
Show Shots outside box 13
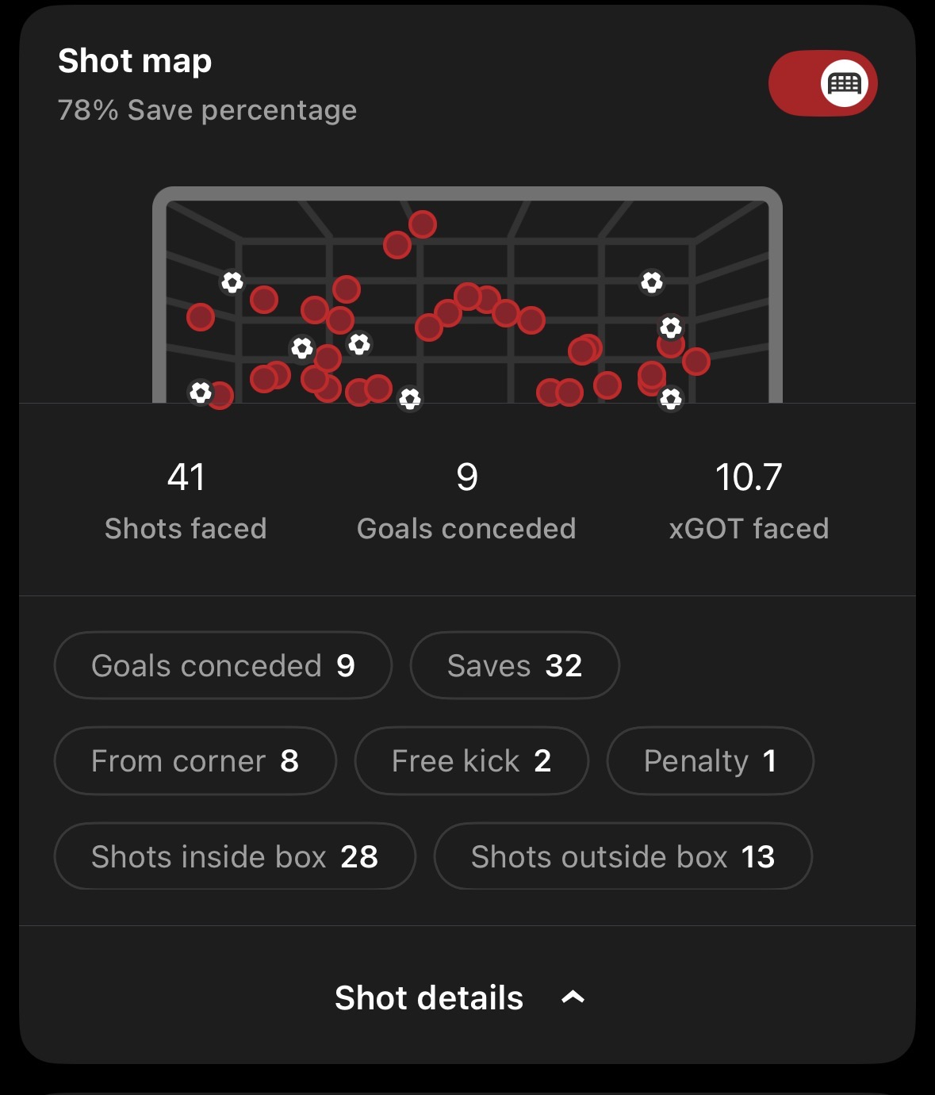tap(623, 856)
